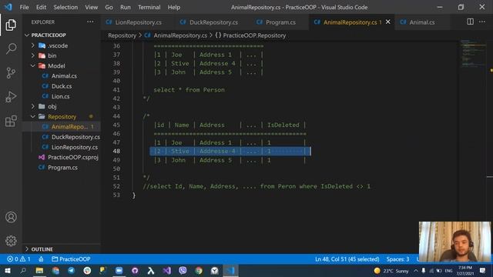
Task: Open the Accounts menu icon
Action: 11,217
